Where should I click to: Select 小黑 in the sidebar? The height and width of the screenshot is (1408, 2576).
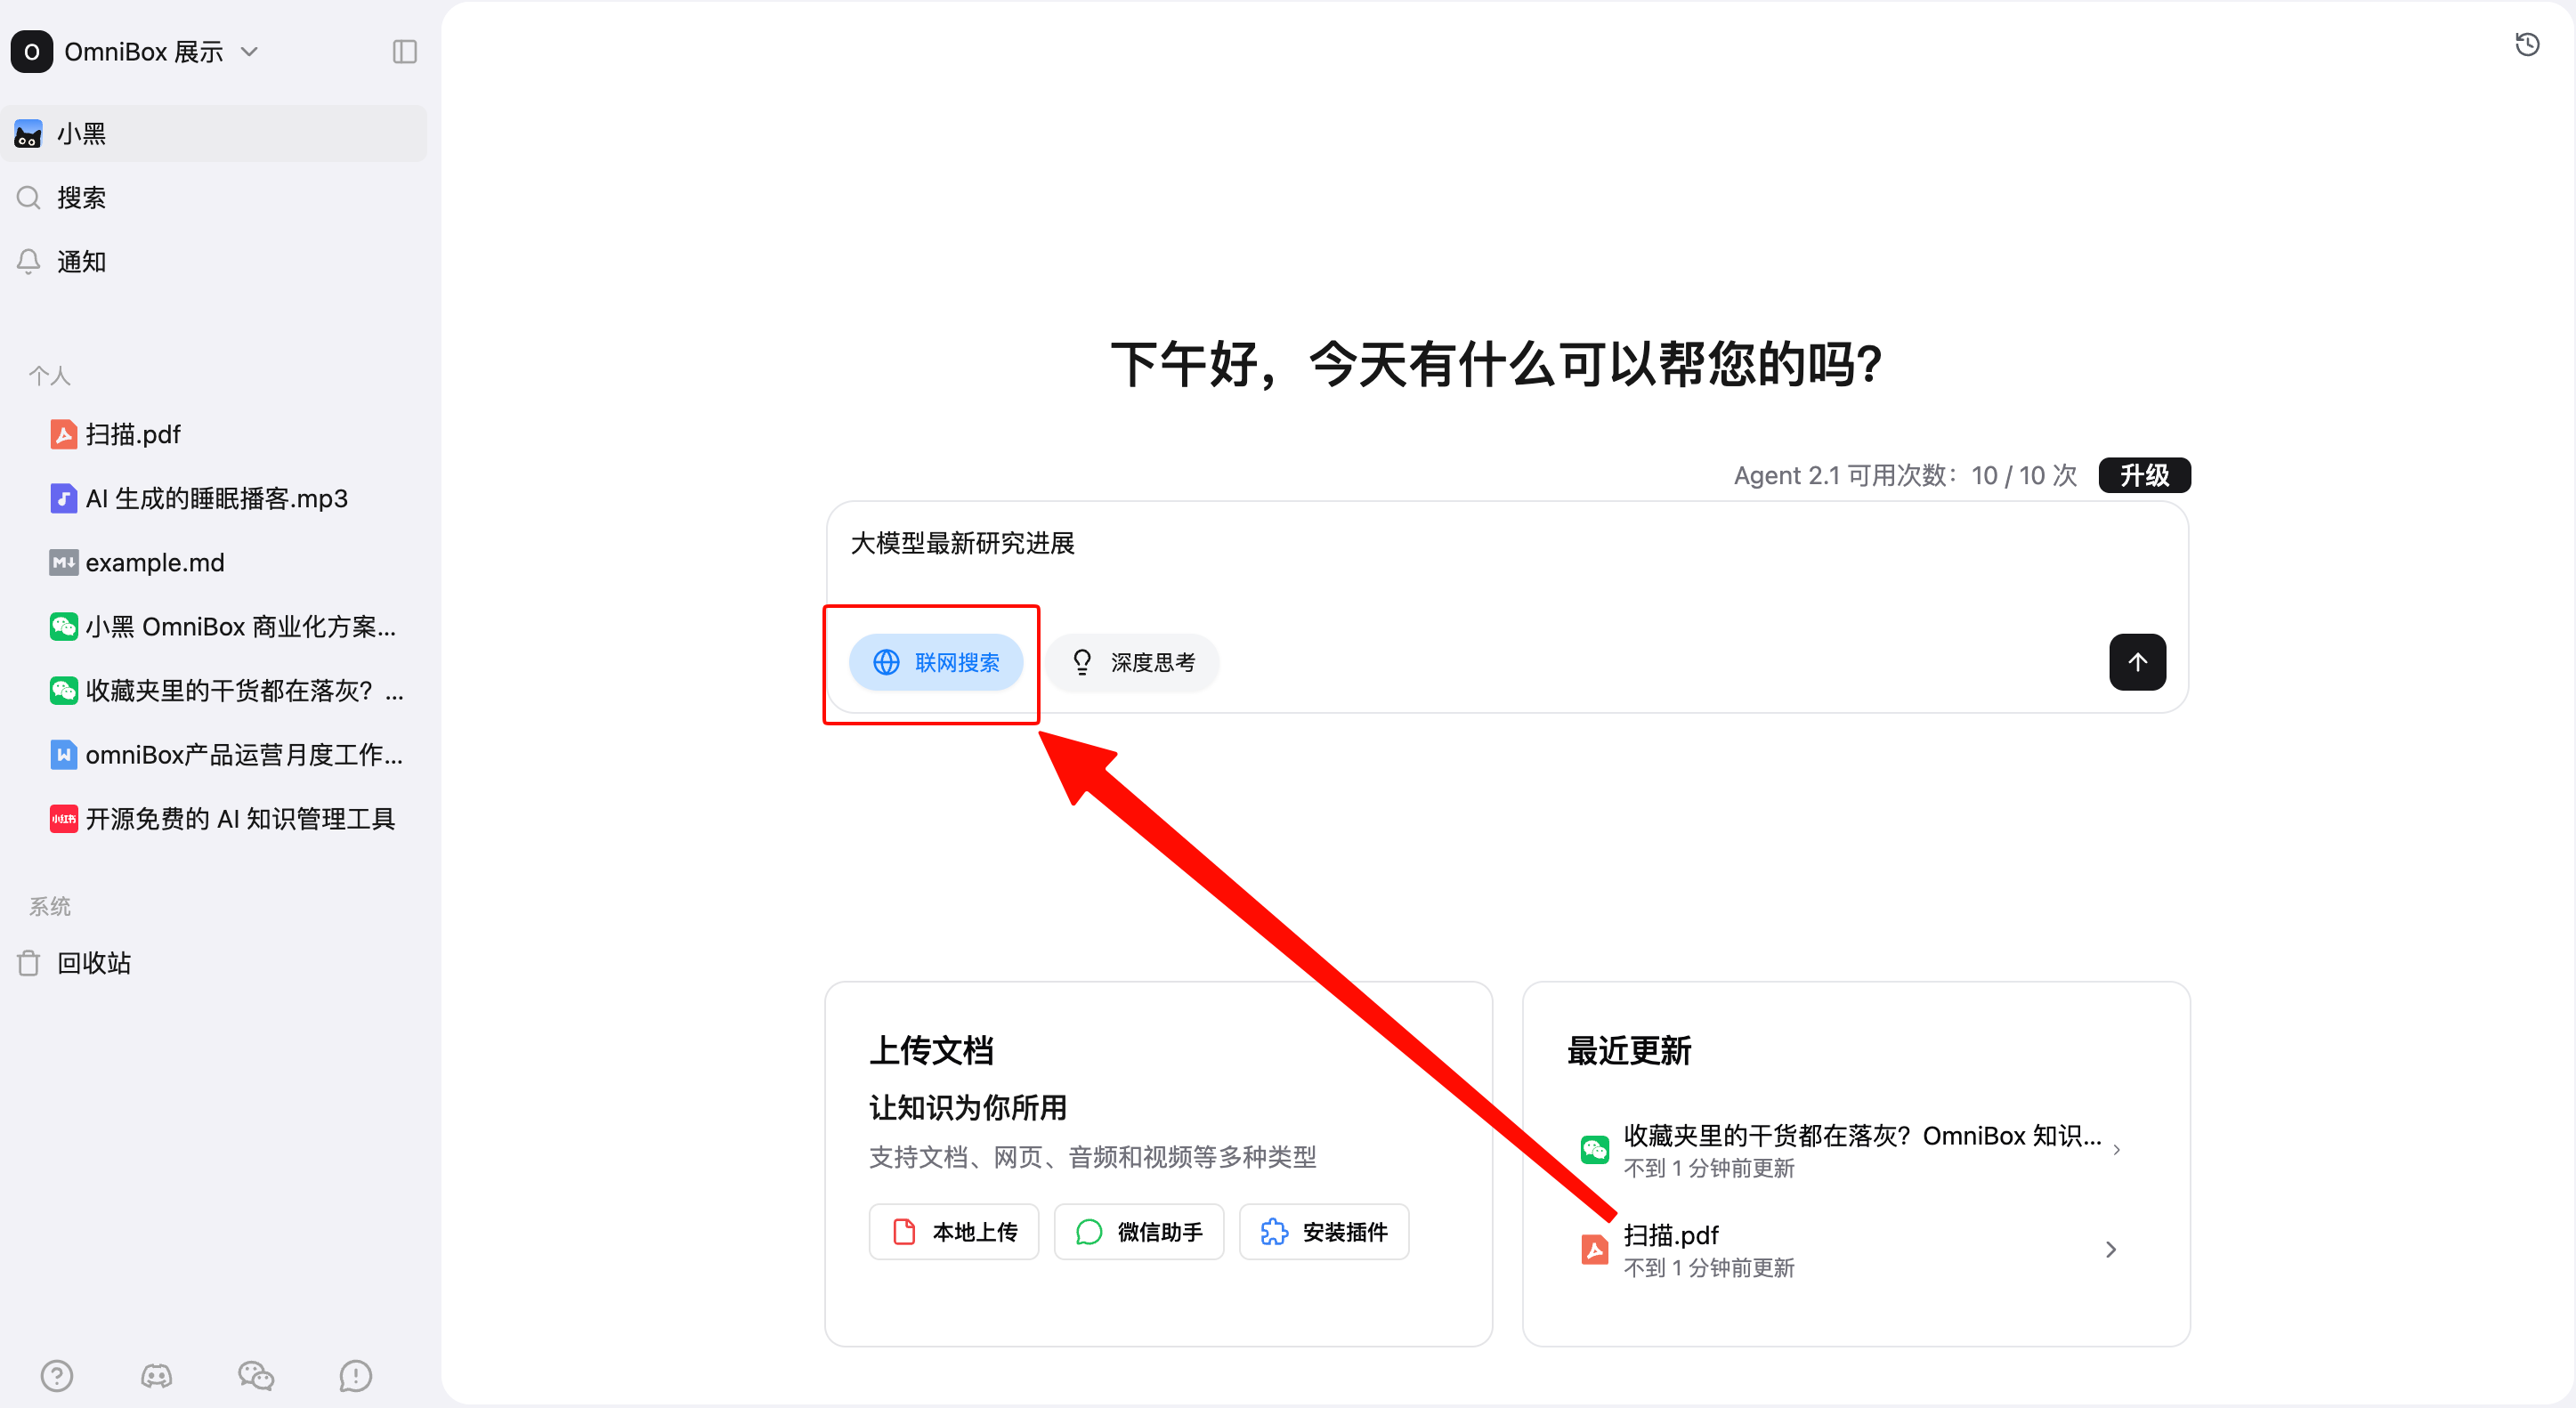pyautogui.click(x=214, y=134)
